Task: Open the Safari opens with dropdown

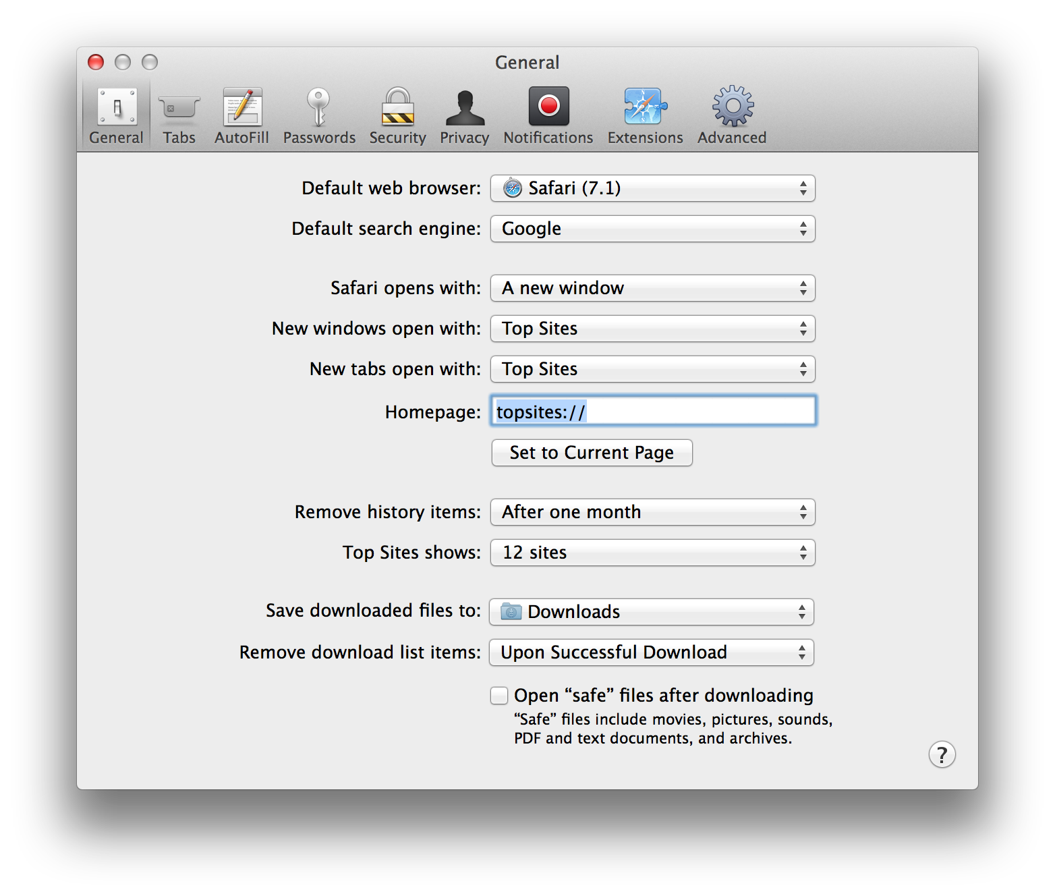Action: (653, 288)
